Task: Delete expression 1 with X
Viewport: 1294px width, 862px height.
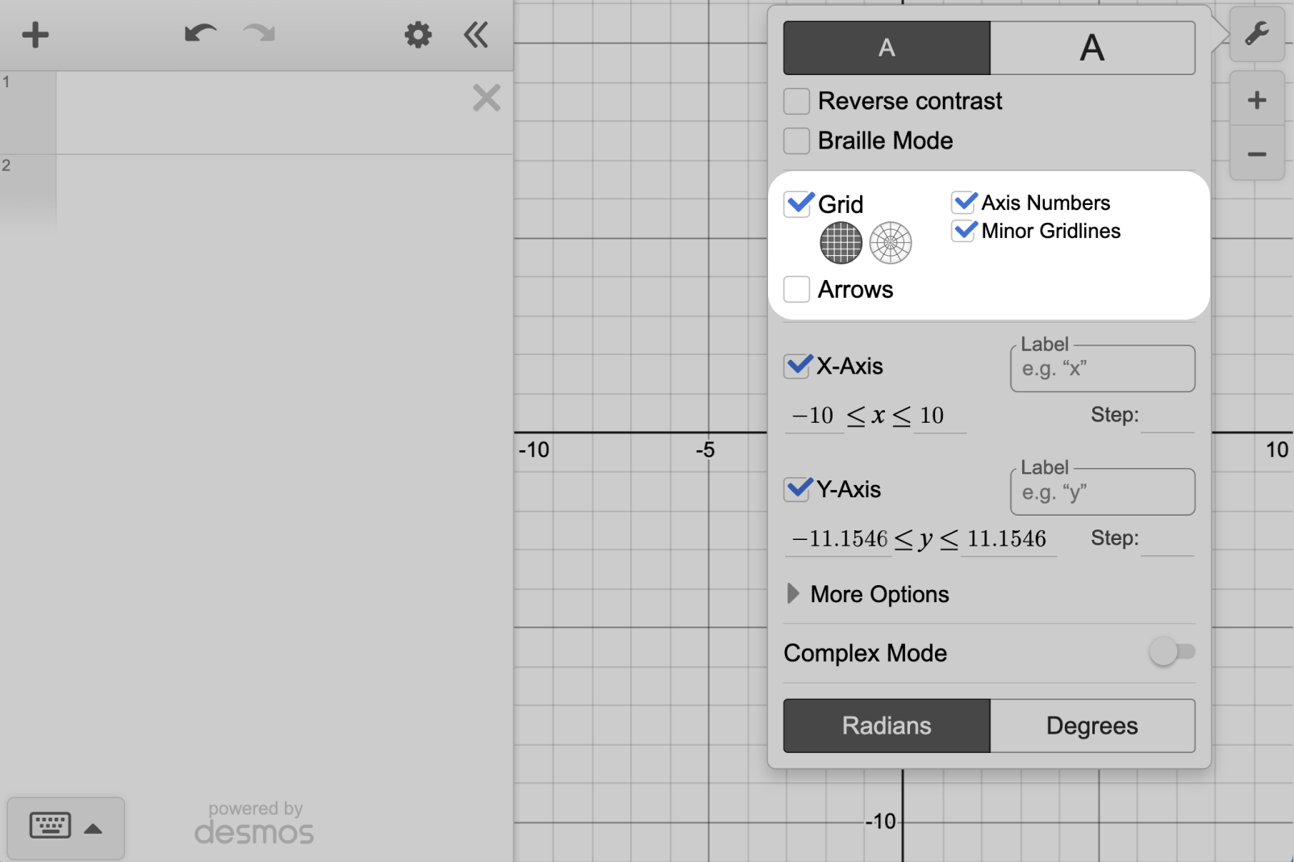Action: point(486,98)
